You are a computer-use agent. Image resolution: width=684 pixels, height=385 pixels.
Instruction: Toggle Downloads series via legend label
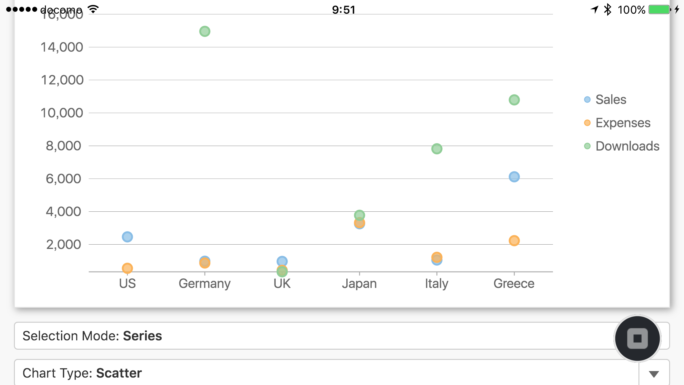point(627,146)
